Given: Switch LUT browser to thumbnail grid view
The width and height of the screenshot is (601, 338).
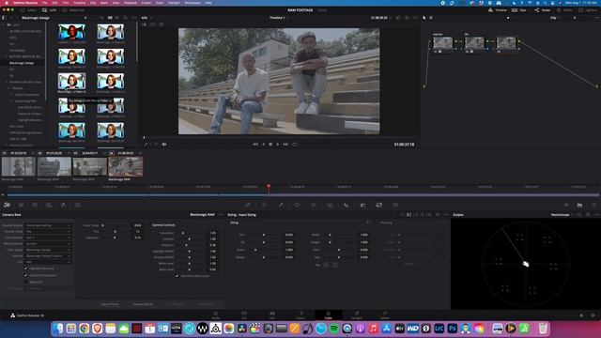Looking at the screenshot, I should tap(110, 18).
